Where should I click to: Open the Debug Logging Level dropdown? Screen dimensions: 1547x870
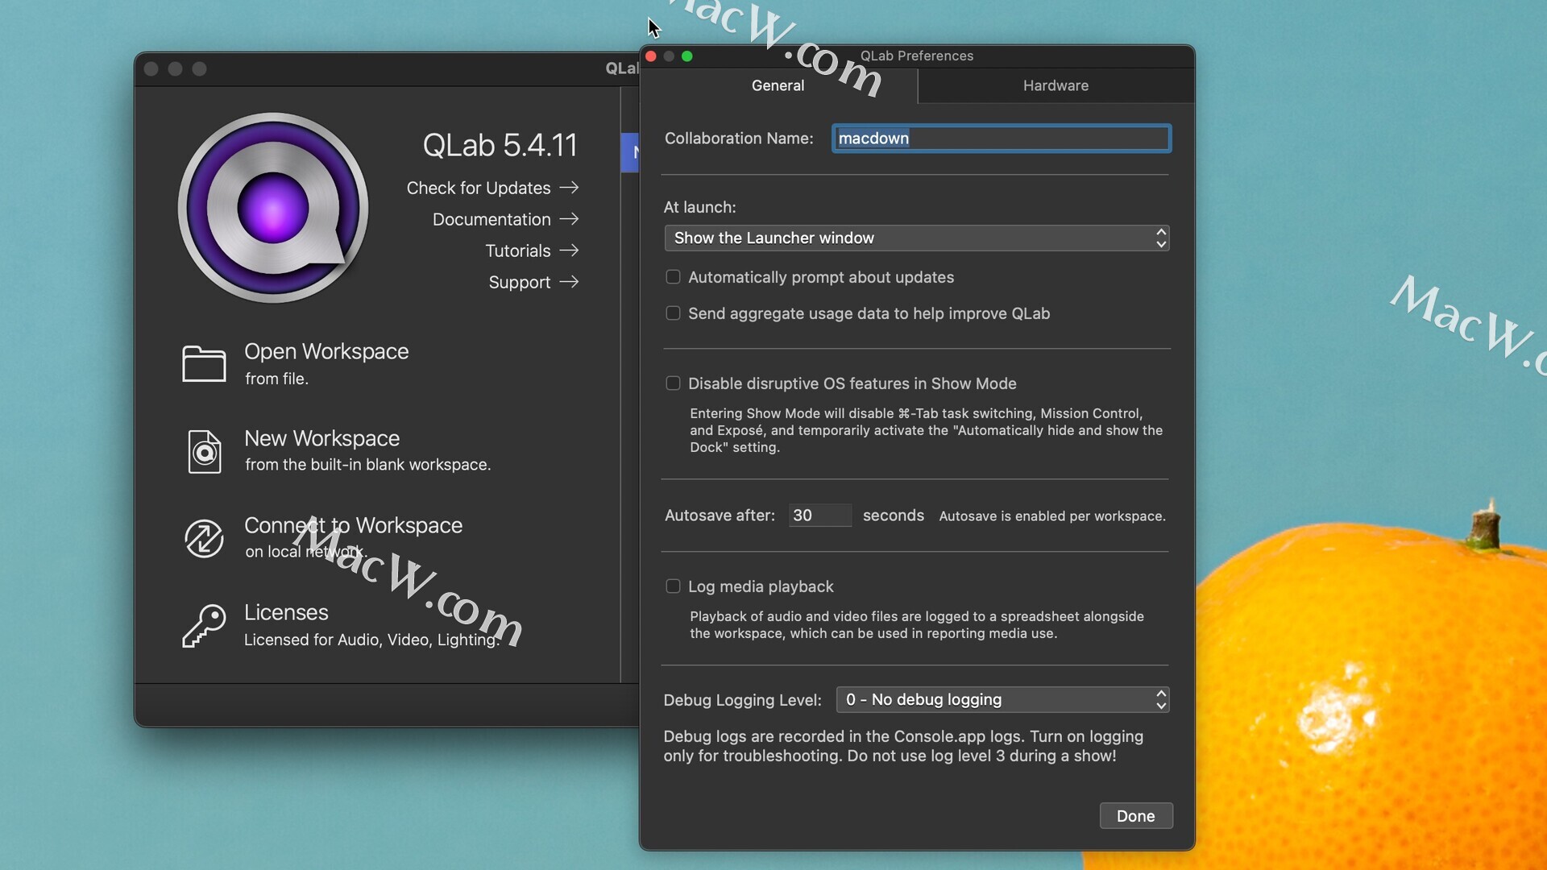point(1003,700)
